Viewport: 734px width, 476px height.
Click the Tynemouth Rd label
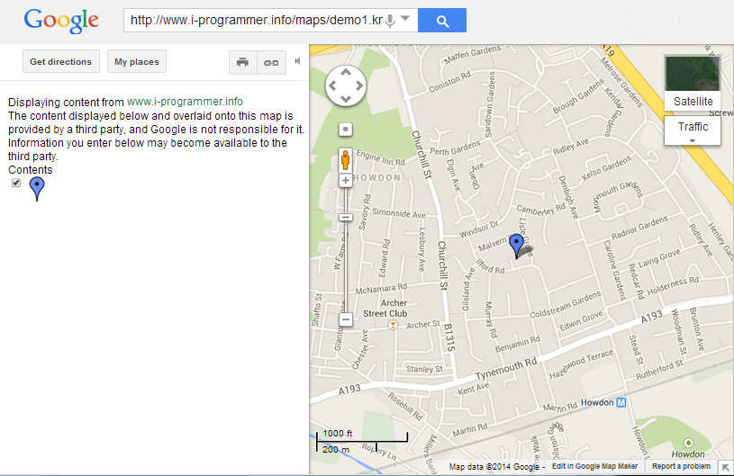[x=506, y=369]
